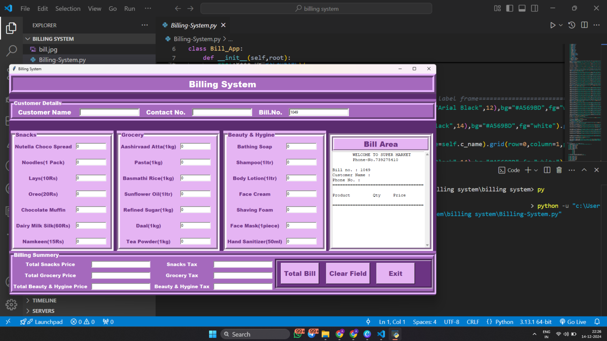607x341 pixels.
Task: Open Search in the Activity Bar
Action: 11,51
